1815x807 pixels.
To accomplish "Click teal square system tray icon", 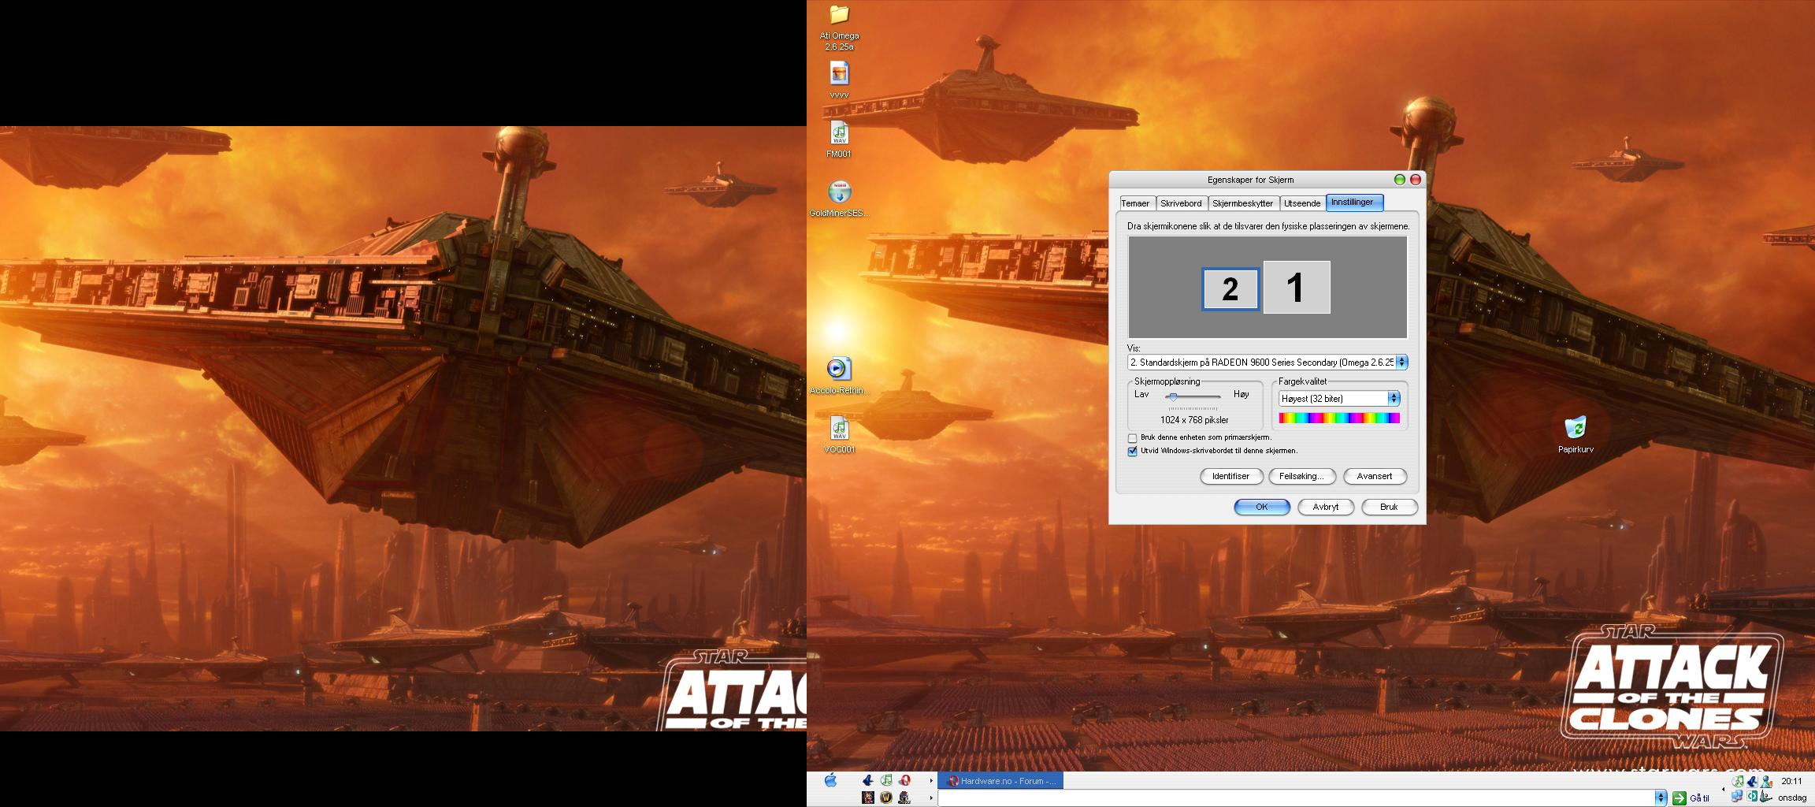I will coord(1751,796).
